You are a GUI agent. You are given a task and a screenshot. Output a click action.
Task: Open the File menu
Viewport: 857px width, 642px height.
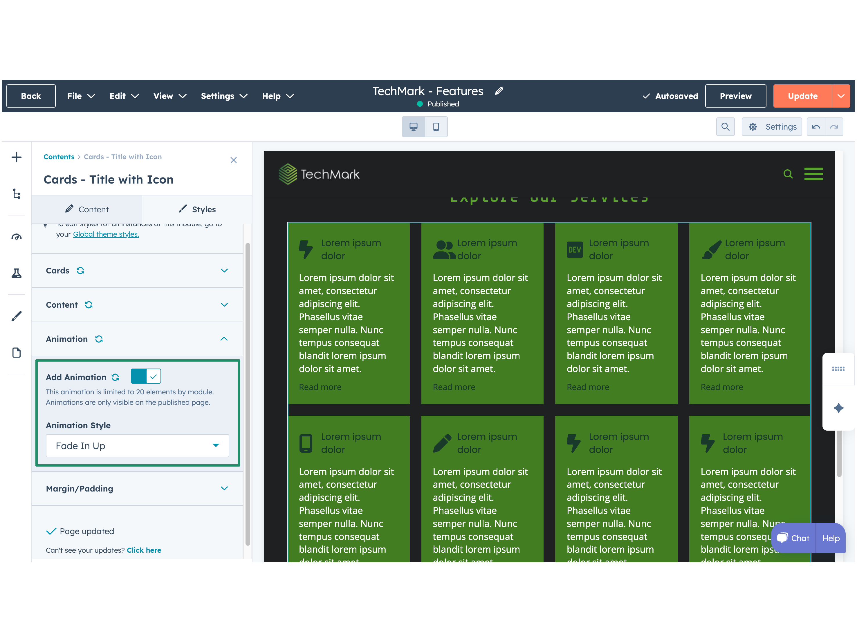(81, 96)
